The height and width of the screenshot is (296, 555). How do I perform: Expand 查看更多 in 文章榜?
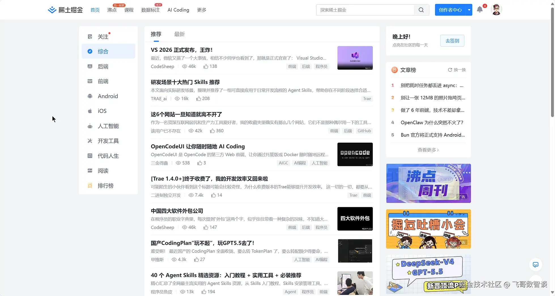pos(428,150)
